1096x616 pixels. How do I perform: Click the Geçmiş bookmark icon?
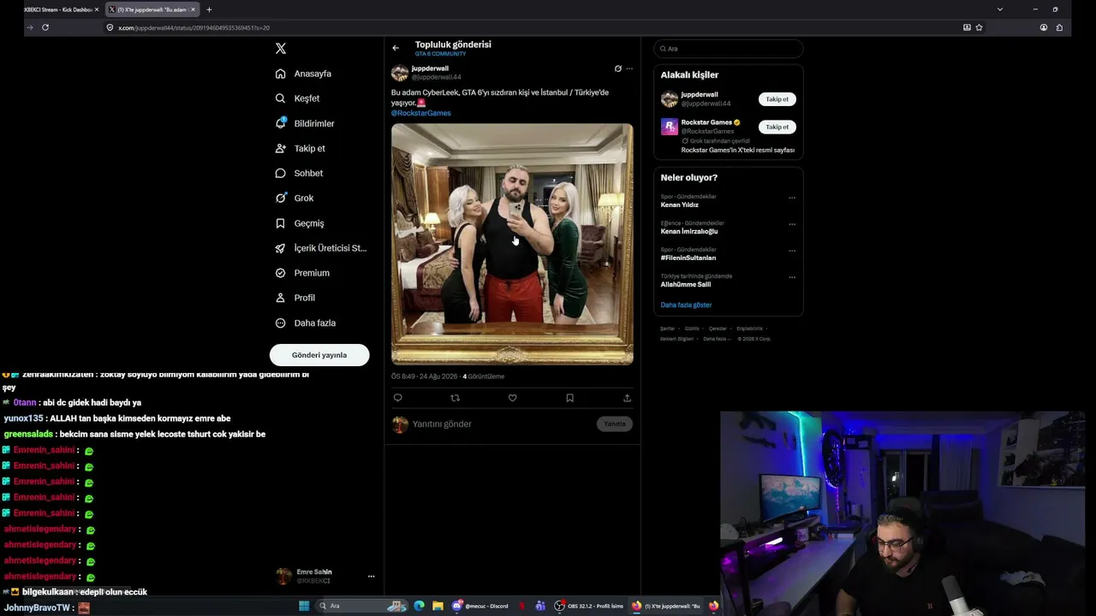click(x=280, y=223)
